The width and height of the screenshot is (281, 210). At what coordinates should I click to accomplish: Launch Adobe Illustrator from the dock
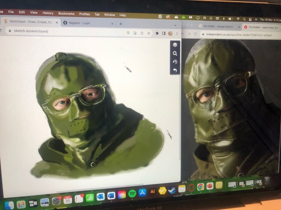[152, 192]
